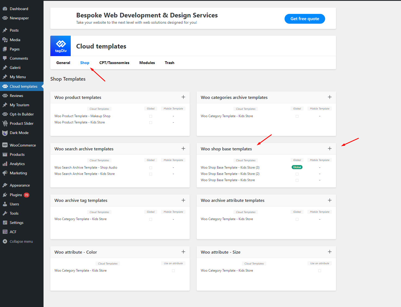Click the Plugins update count badge 70
This screenshot has width=401, height=307.
(x=26, y=195)
